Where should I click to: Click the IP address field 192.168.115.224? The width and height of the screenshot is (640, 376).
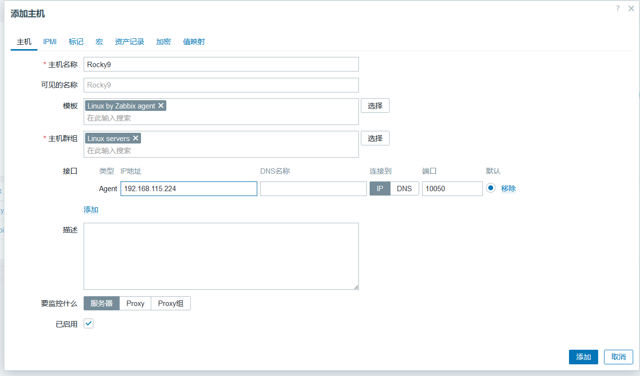(189, 189)
